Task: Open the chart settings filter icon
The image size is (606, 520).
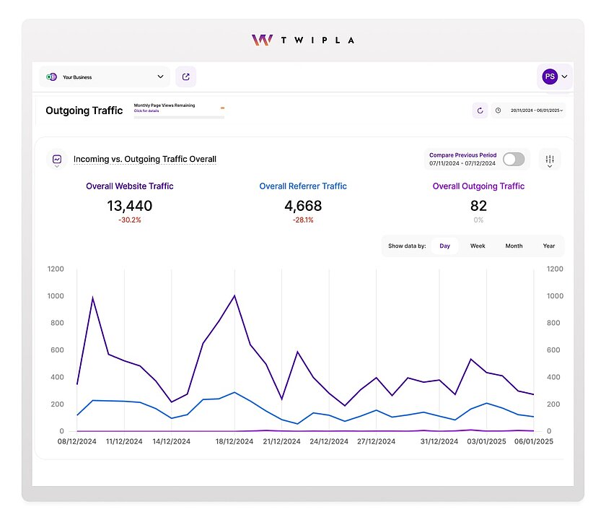Action: [550, 159]
